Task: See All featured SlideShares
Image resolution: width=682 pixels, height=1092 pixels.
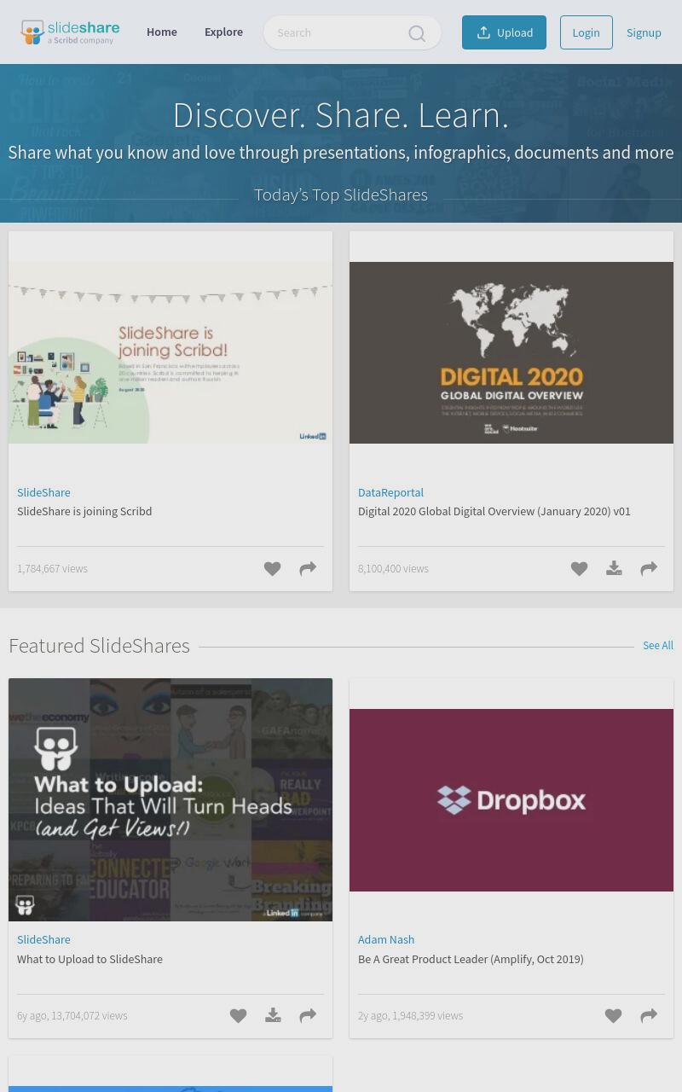Action: 658,646
